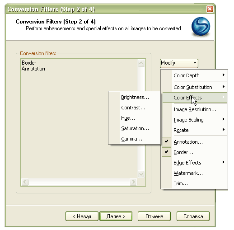The width and height of the screenshot is (234, 230).
Task: Click the list's scroll up arrow
Action: (x=141, y=63)
